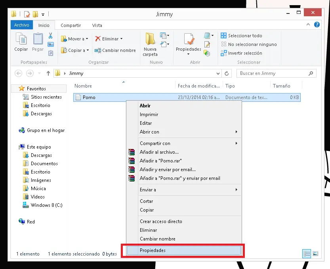Screen dimensions: 330x269
Task: Open Grupo en el hogar
Action: click(42, 130)
